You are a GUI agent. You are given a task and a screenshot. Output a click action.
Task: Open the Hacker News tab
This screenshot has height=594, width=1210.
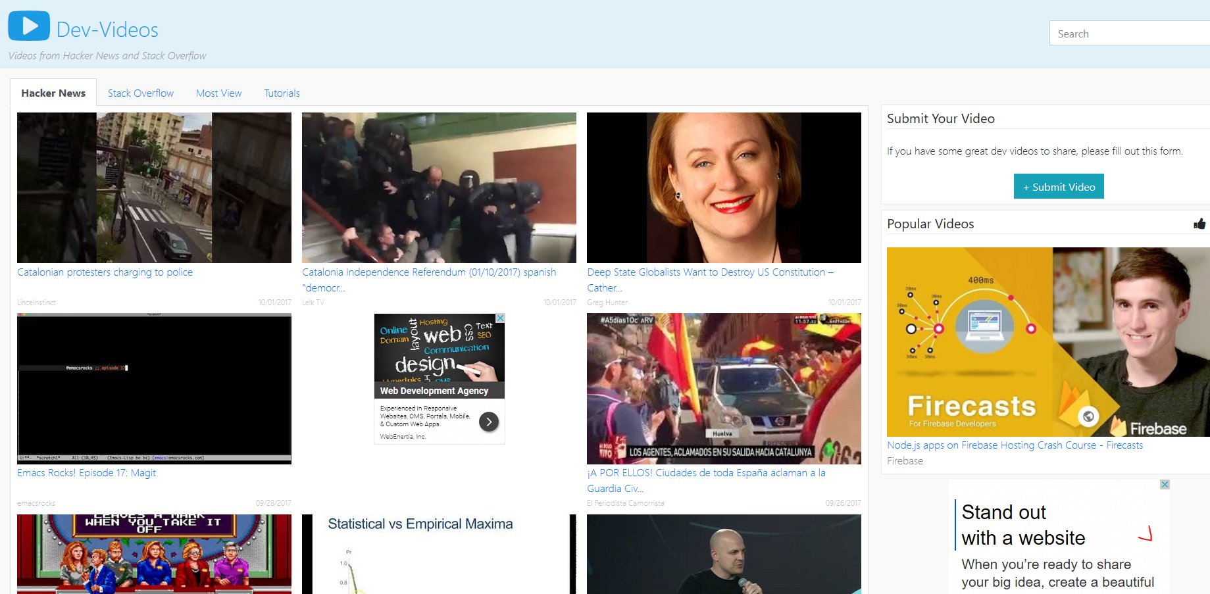click(53, 93)
